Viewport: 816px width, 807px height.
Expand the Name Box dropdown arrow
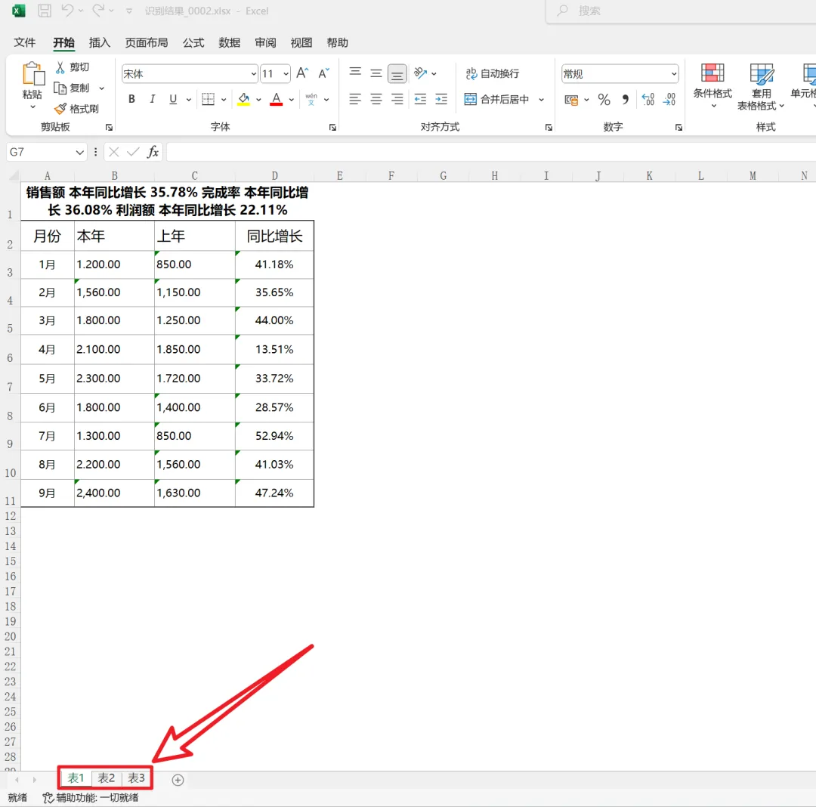tap(79, 152)
